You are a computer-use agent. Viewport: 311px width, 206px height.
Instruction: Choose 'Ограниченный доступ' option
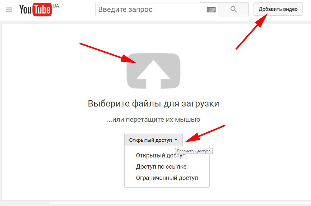click(167, 178)
